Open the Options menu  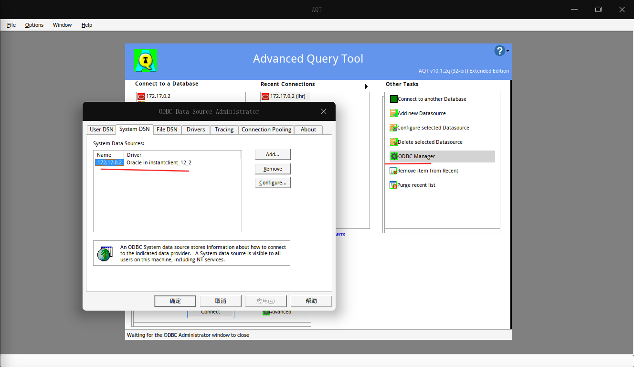(x=34, y=25)
